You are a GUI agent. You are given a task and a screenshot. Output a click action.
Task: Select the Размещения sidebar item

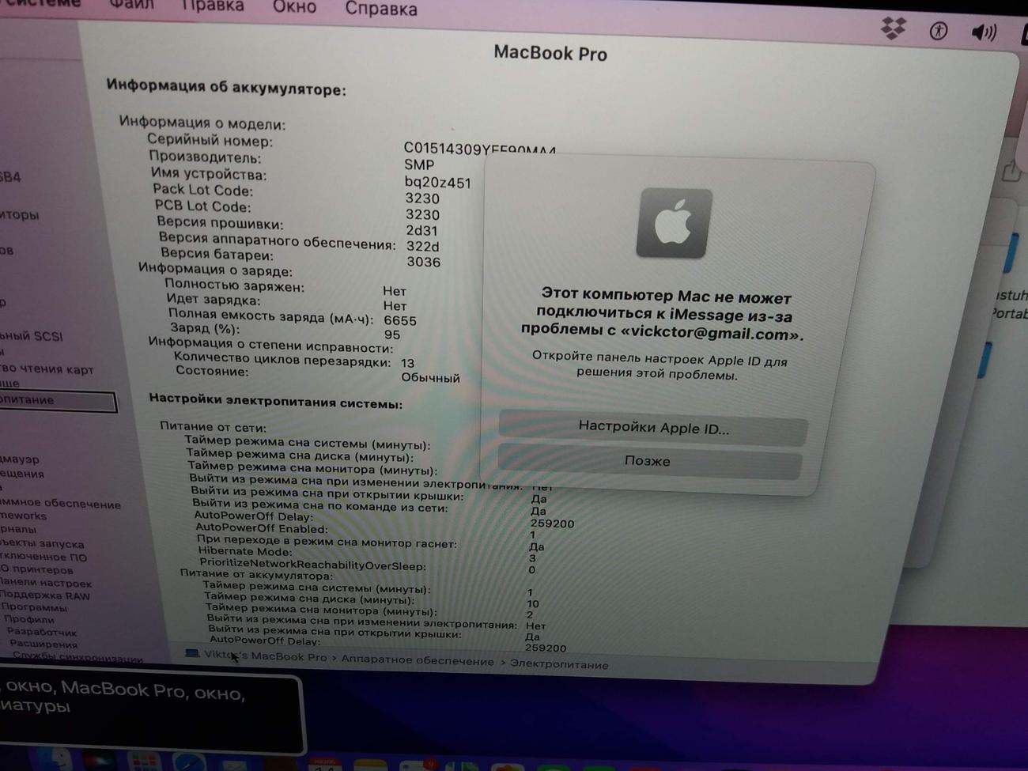22,474
